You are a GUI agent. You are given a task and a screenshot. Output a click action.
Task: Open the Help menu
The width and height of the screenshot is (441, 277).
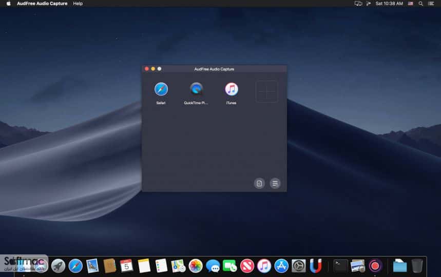78,4
